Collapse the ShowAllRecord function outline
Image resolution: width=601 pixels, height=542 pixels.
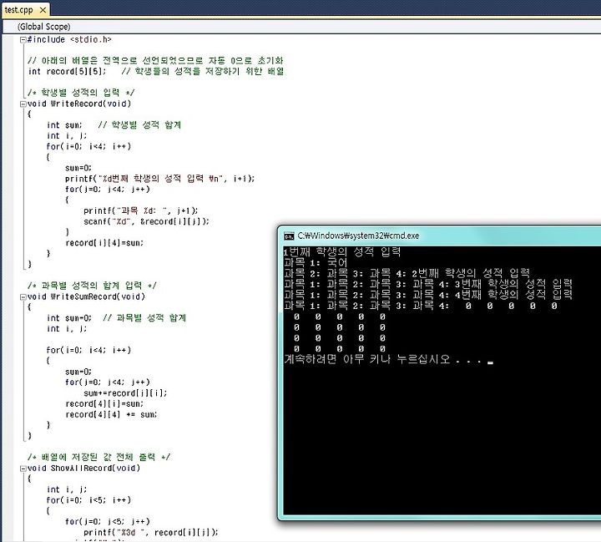(23, 469)
